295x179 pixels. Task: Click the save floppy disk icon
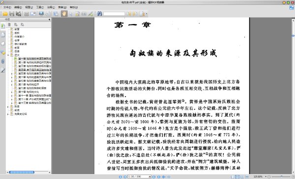12,14
